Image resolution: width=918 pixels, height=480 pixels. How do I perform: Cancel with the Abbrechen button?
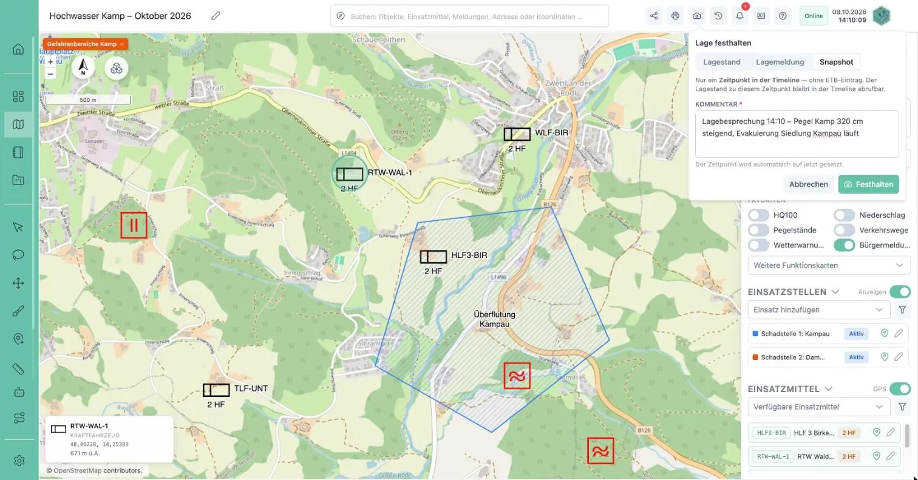point(808,184)
